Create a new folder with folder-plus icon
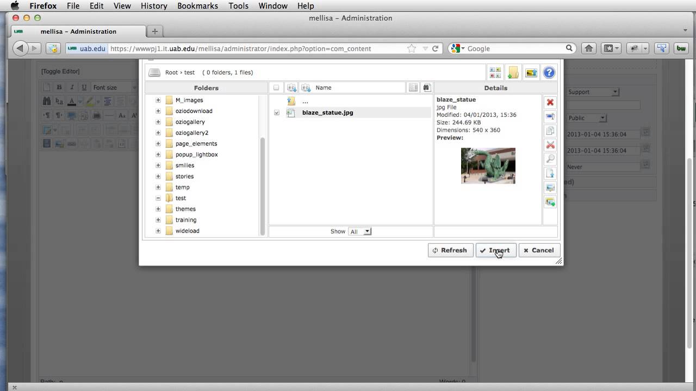 (513, 72)
